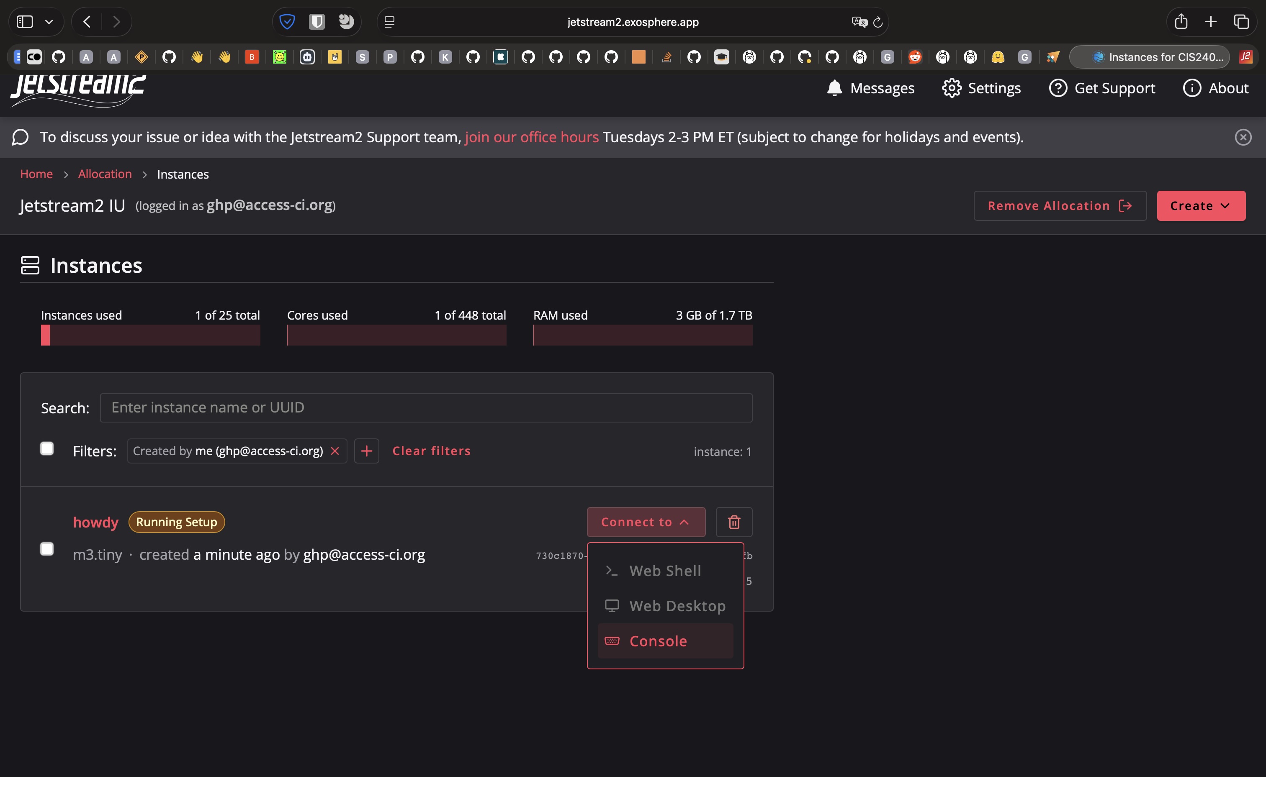Open Messages via the bell icon
The width and height of the screenshot is (1266, 794).
[x=870, y=88]
